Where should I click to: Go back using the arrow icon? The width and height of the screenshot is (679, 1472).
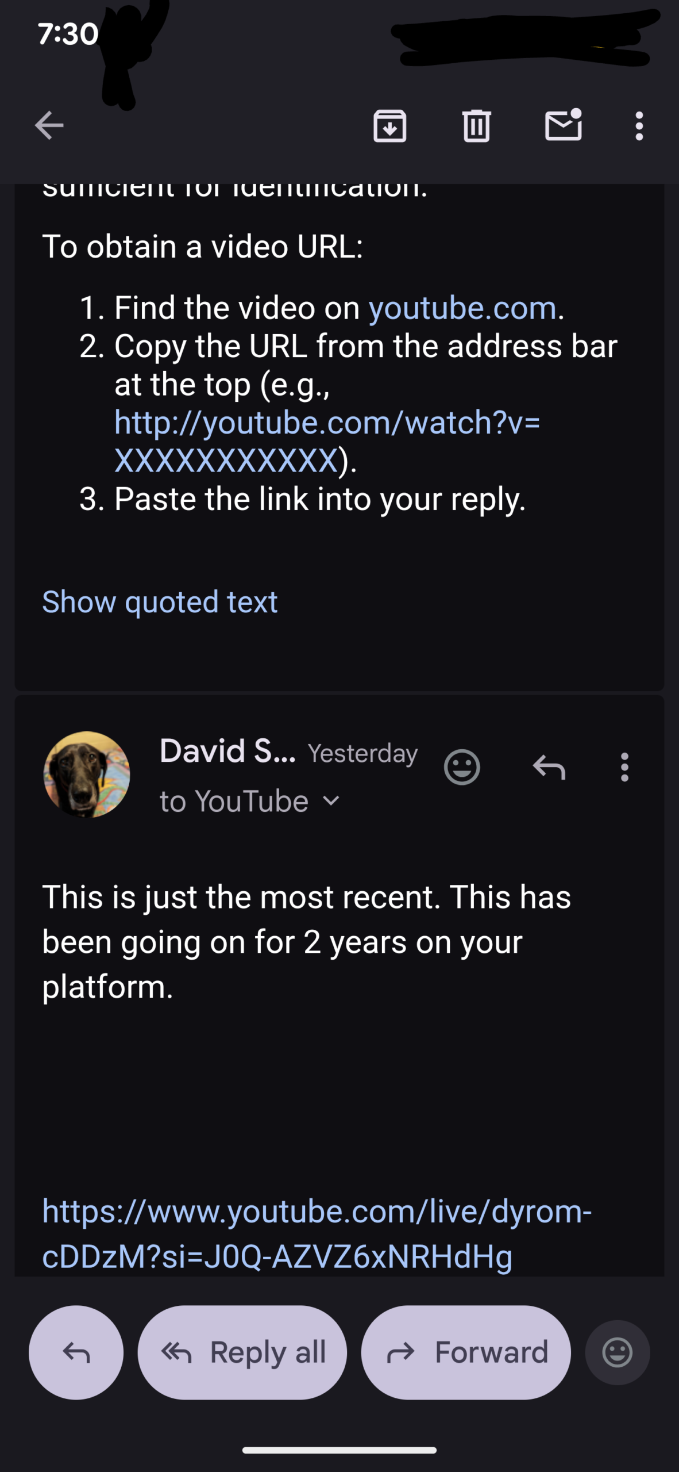coord(49,125)
